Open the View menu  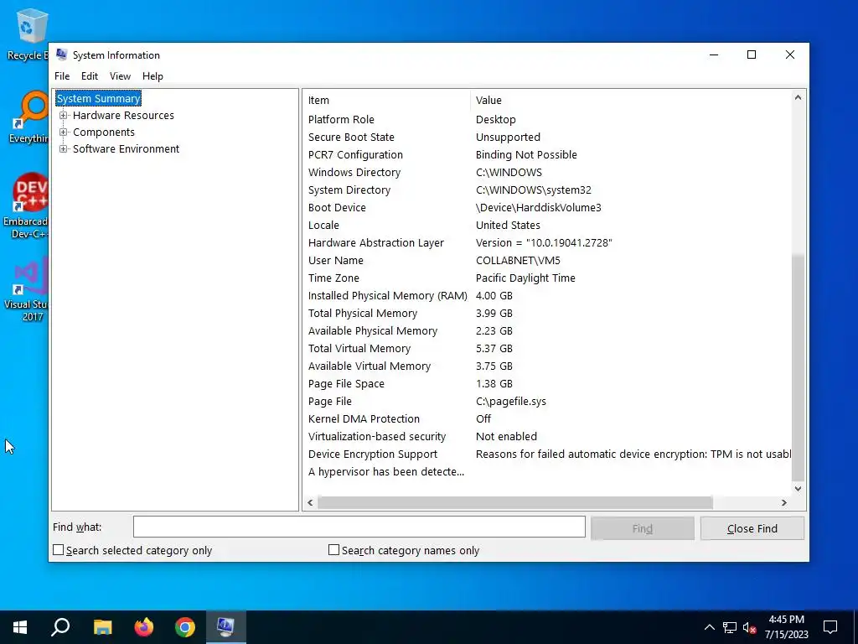pos(120,76)
